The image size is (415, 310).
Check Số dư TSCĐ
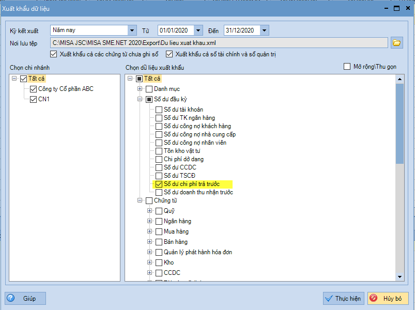click(159, 176)
